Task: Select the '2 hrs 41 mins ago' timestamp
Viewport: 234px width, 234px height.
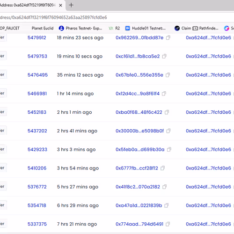Action: click(77, 131)
